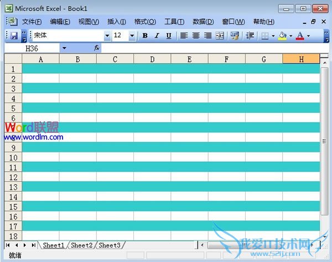Switch to the Sheet2 tab
This screenshot has width=332, height=262.
tap(81, 245)
